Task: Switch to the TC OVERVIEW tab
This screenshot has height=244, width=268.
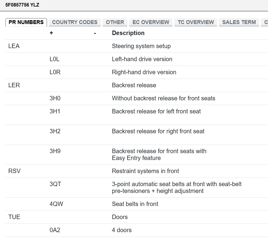Action: [196, 22]
